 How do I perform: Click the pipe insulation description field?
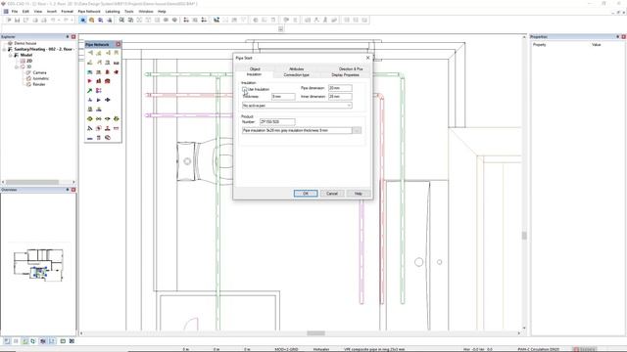(297, 130)
